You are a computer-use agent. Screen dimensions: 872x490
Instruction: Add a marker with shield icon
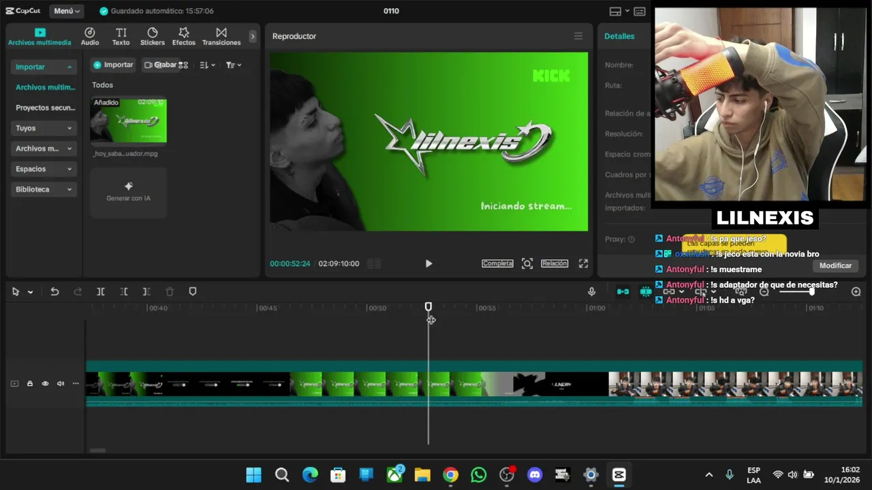pos(193,291)
